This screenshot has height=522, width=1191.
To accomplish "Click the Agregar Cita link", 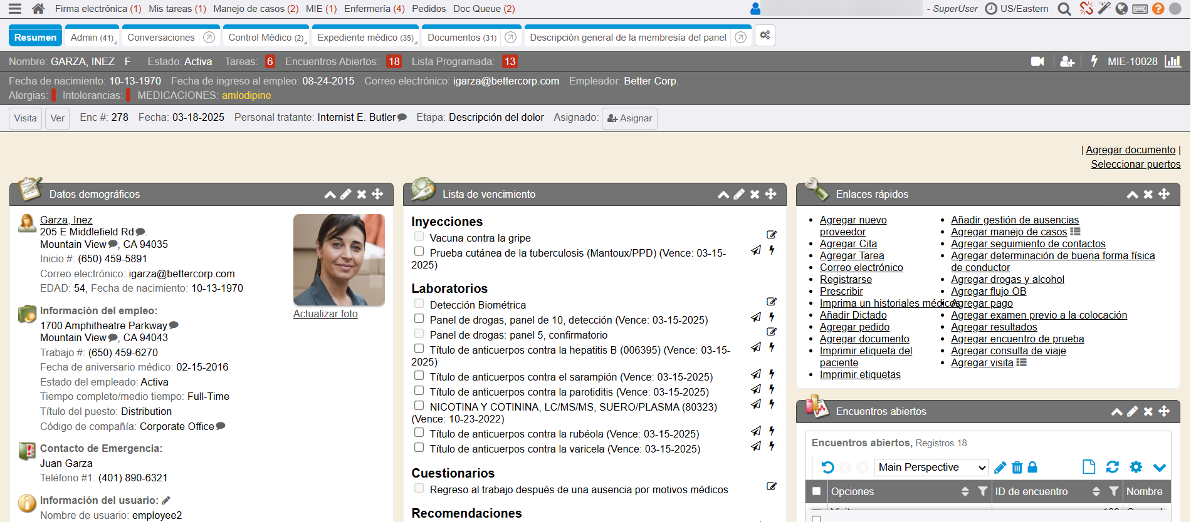I will click(x=848, y=244).
